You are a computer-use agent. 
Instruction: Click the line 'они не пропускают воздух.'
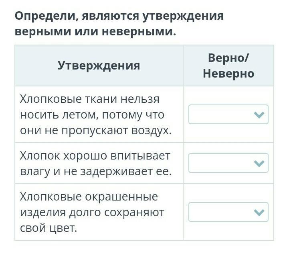96,131
